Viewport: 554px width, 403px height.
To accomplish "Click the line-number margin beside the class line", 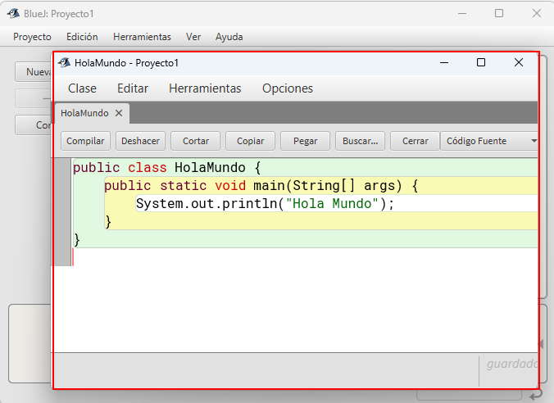I will (63, 167).
